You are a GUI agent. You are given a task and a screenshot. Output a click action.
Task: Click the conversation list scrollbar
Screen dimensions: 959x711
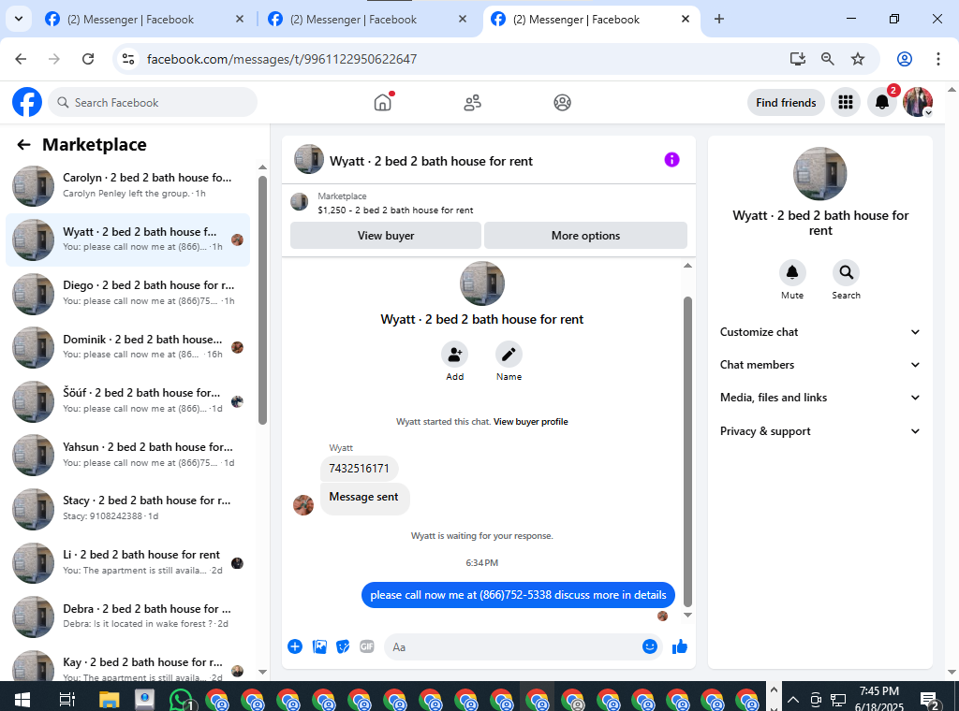(262, 299)
